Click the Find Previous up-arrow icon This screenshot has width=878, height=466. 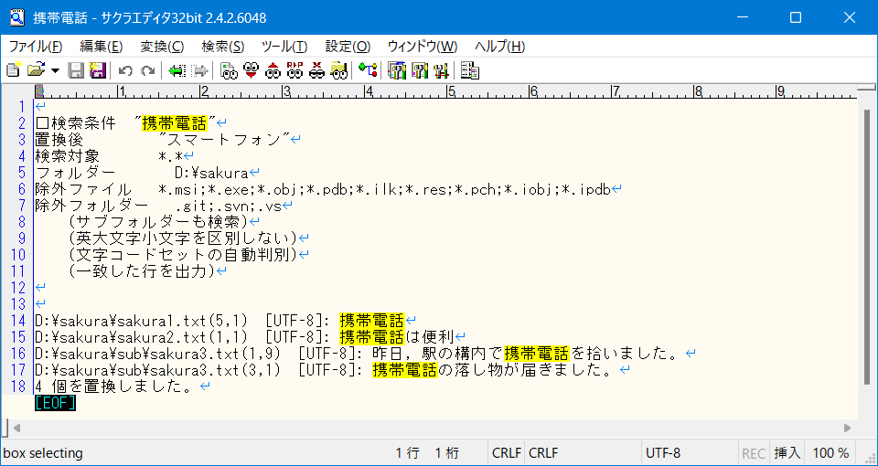click(273, 70)
